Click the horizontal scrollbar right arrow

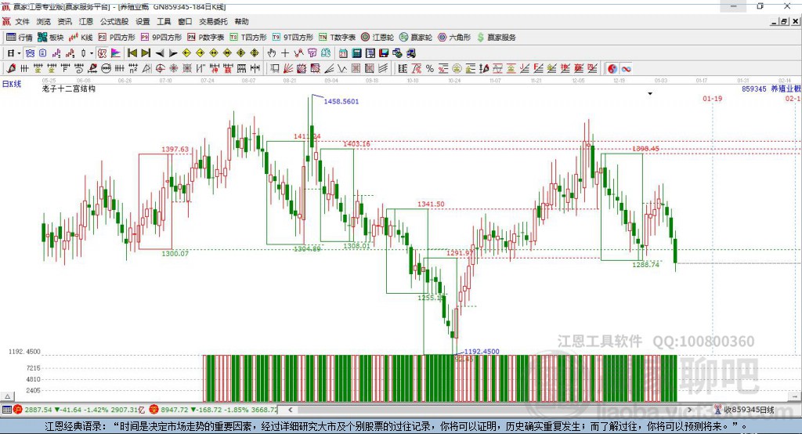point(690,410)
